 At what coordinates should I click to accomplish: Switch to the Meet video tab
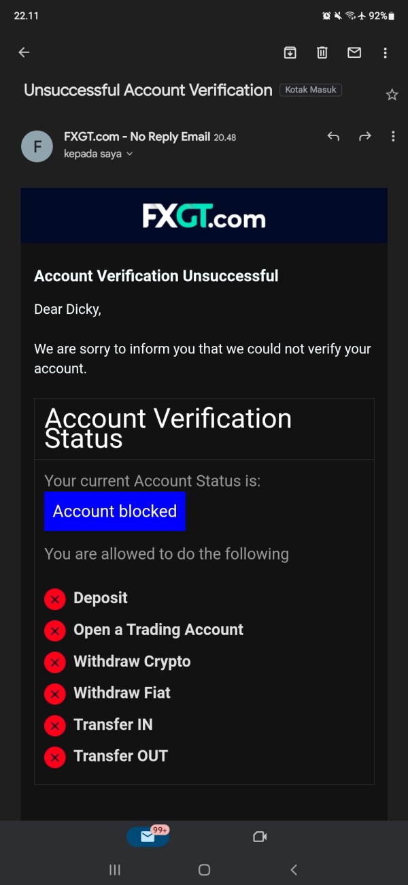click(x=260, y=837)
